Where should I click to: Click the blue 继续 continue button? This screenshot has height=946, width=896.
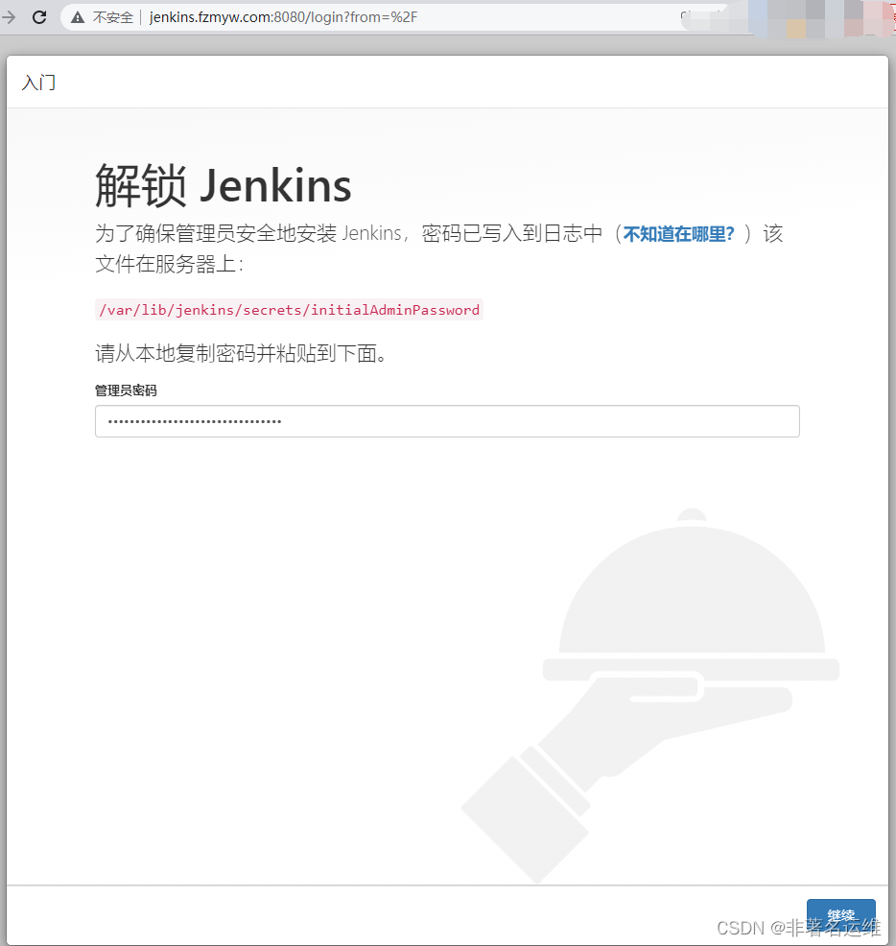pos(840,916)
